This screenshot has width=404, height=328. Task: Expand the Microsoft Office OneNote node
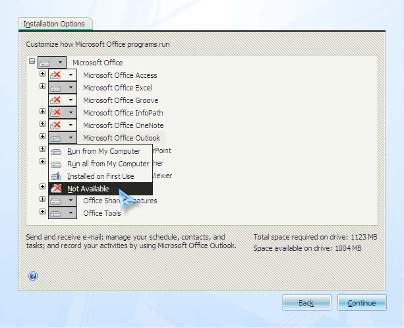pos(43,124)
